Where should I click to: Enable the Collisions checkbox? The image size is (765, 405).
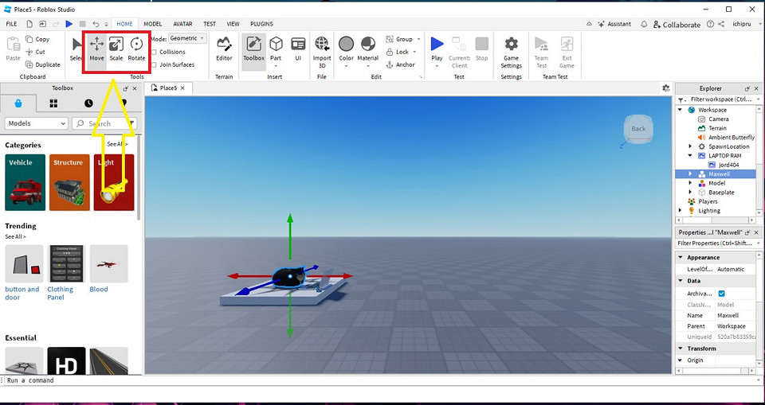155,52
